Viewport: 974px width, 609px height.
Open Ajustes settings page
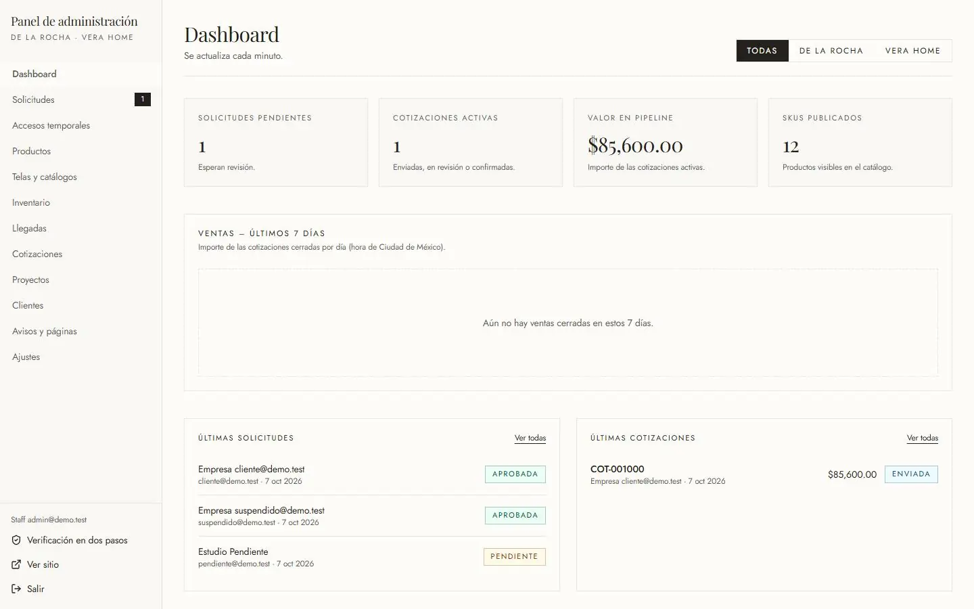click(x=81, y=357)
